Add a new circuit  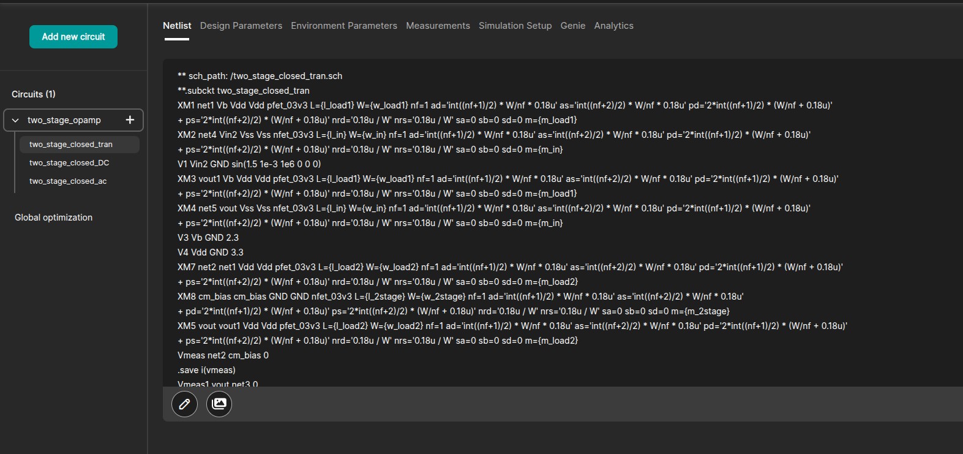click(x=73, y=37)
